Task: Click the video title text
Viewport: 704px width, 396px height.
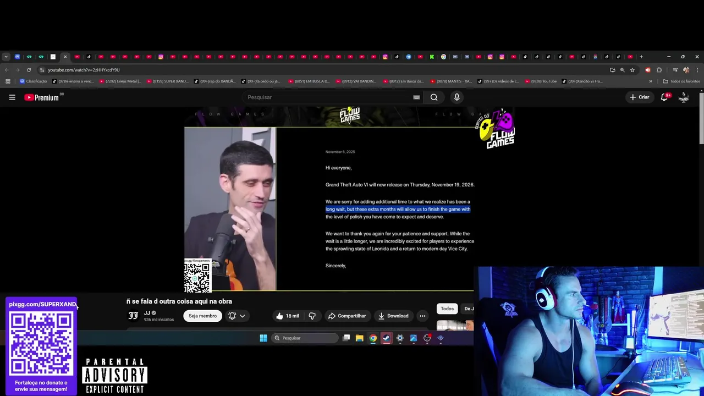Action: (x=179, y=301)
